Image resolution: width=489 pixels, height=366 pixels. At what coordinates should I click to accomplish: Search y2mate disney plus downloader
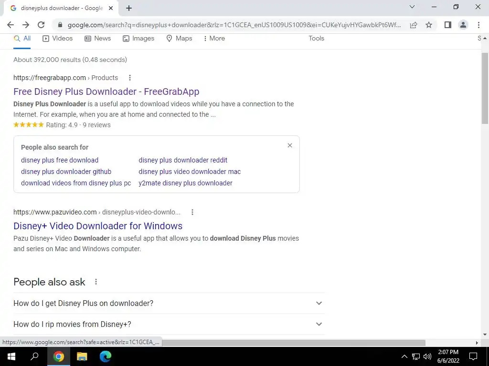tap(185, 183)
